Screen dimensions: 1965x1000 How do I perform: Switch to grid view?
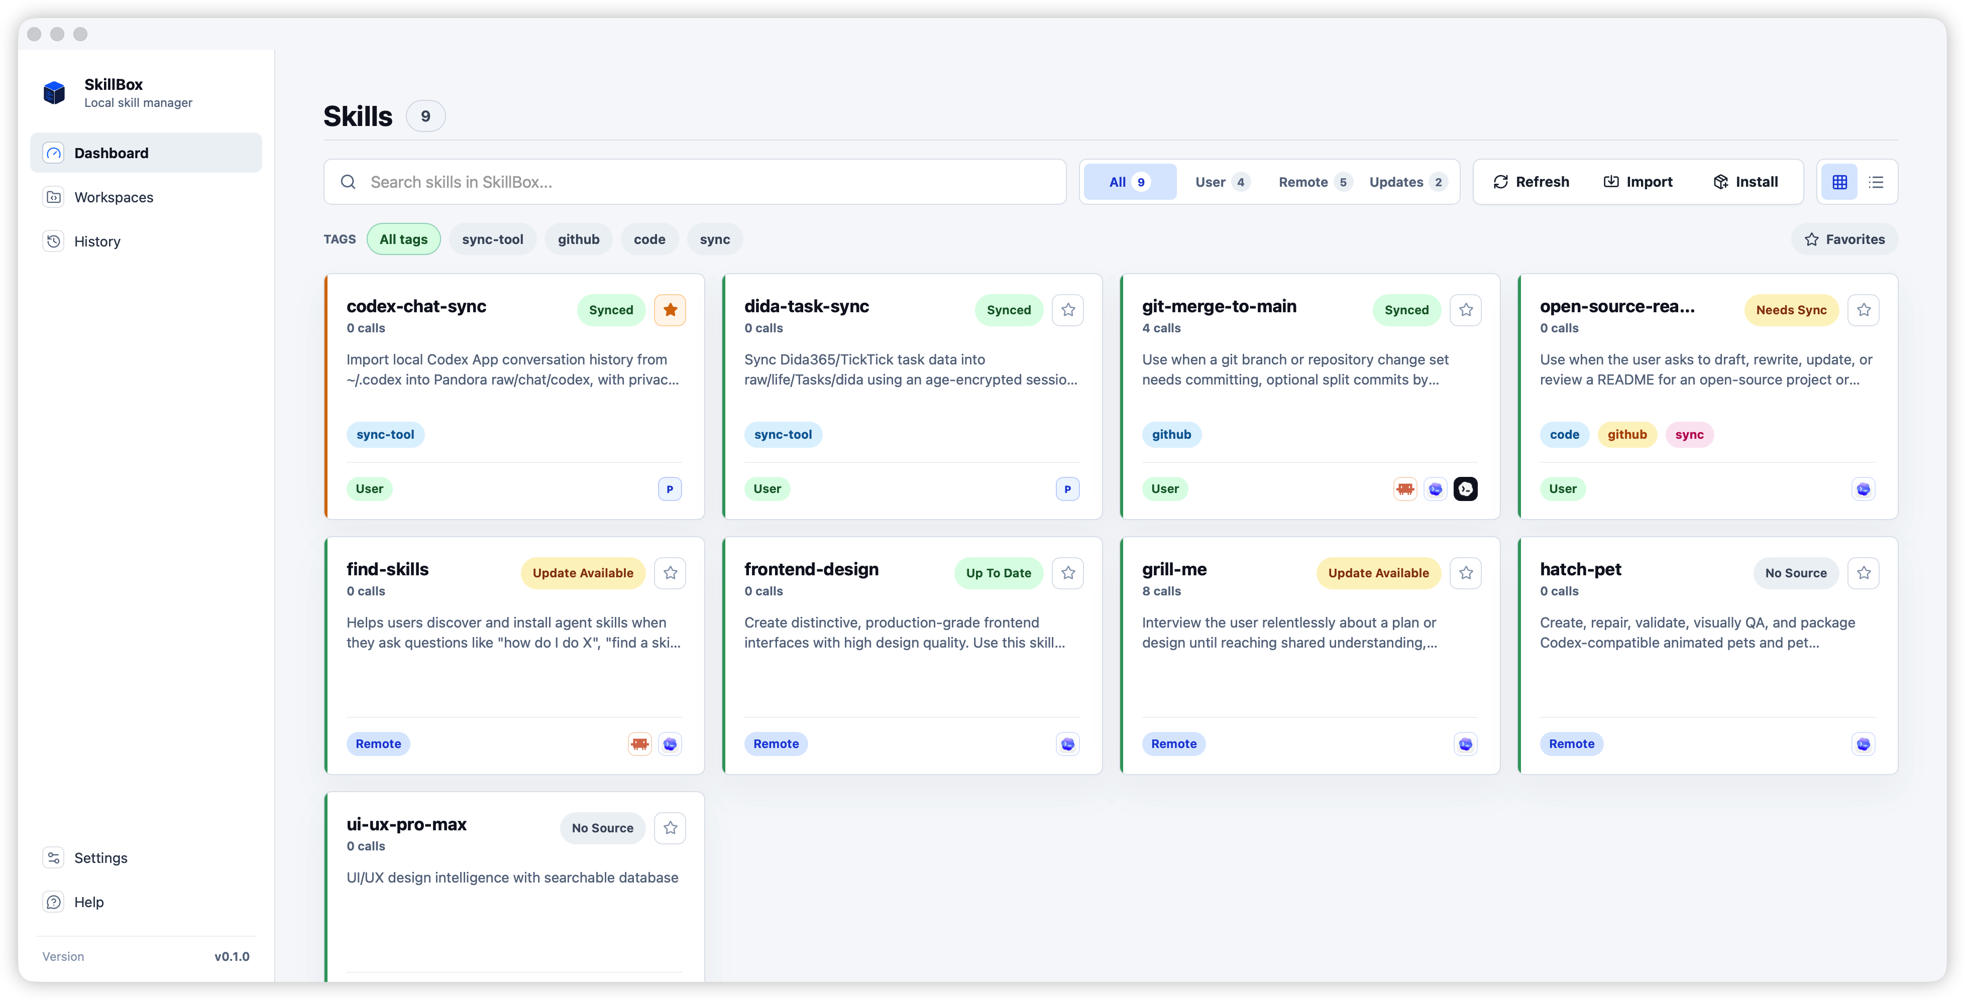point(1839,182)
